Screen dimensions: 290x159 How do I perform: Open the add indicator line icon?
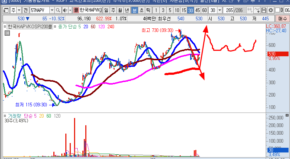[257, 10]
